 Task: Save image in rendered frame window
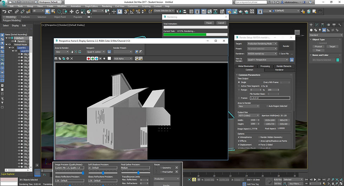pos(56,58)
